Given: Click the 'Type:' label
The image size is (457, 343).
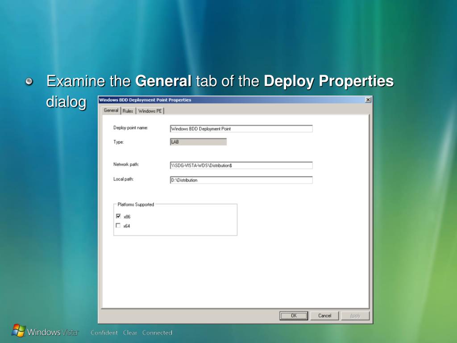Looking at the screenshot, I should [x=118, y=142].
